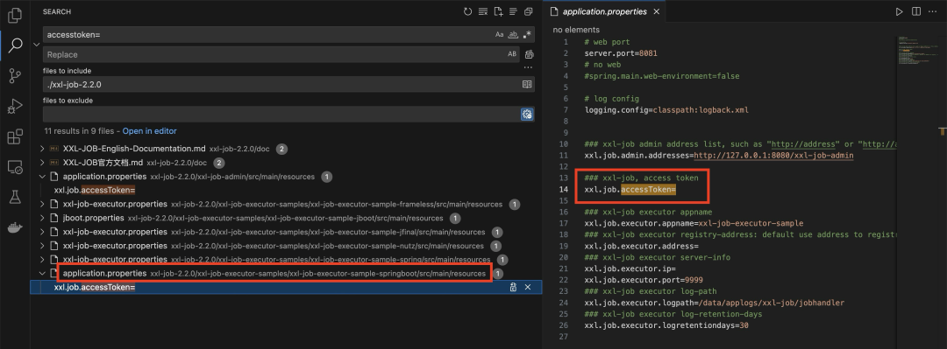Click the breadcrumb 'no elements' text
Image resolution: width=947 pixels, height=349 pixels.
pyautogui.click(x=576, y=30)
